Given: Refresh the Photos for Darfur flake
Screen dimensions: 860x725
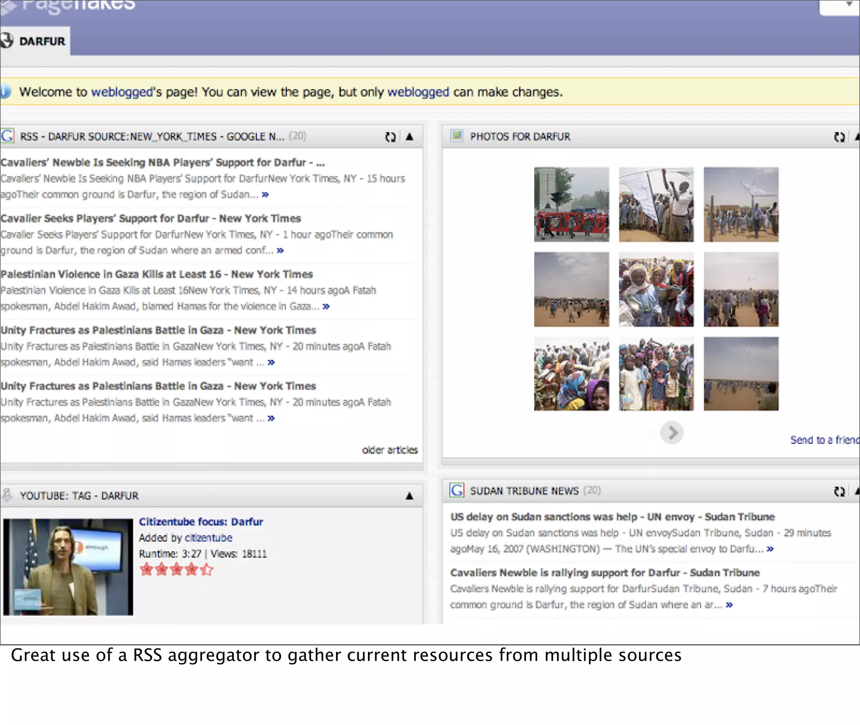Looking at the screenshot, I should 839,137.
